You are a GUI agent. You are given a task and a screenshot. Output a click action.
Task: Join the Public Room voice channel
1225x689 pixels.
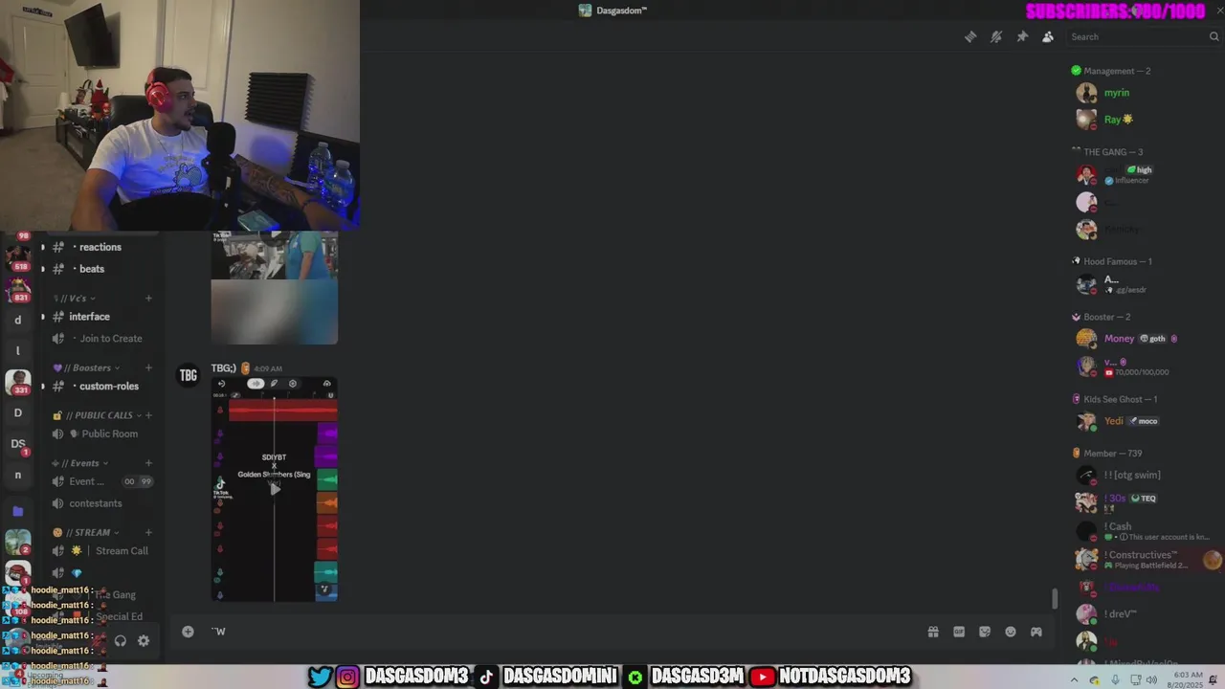(109, 434)
